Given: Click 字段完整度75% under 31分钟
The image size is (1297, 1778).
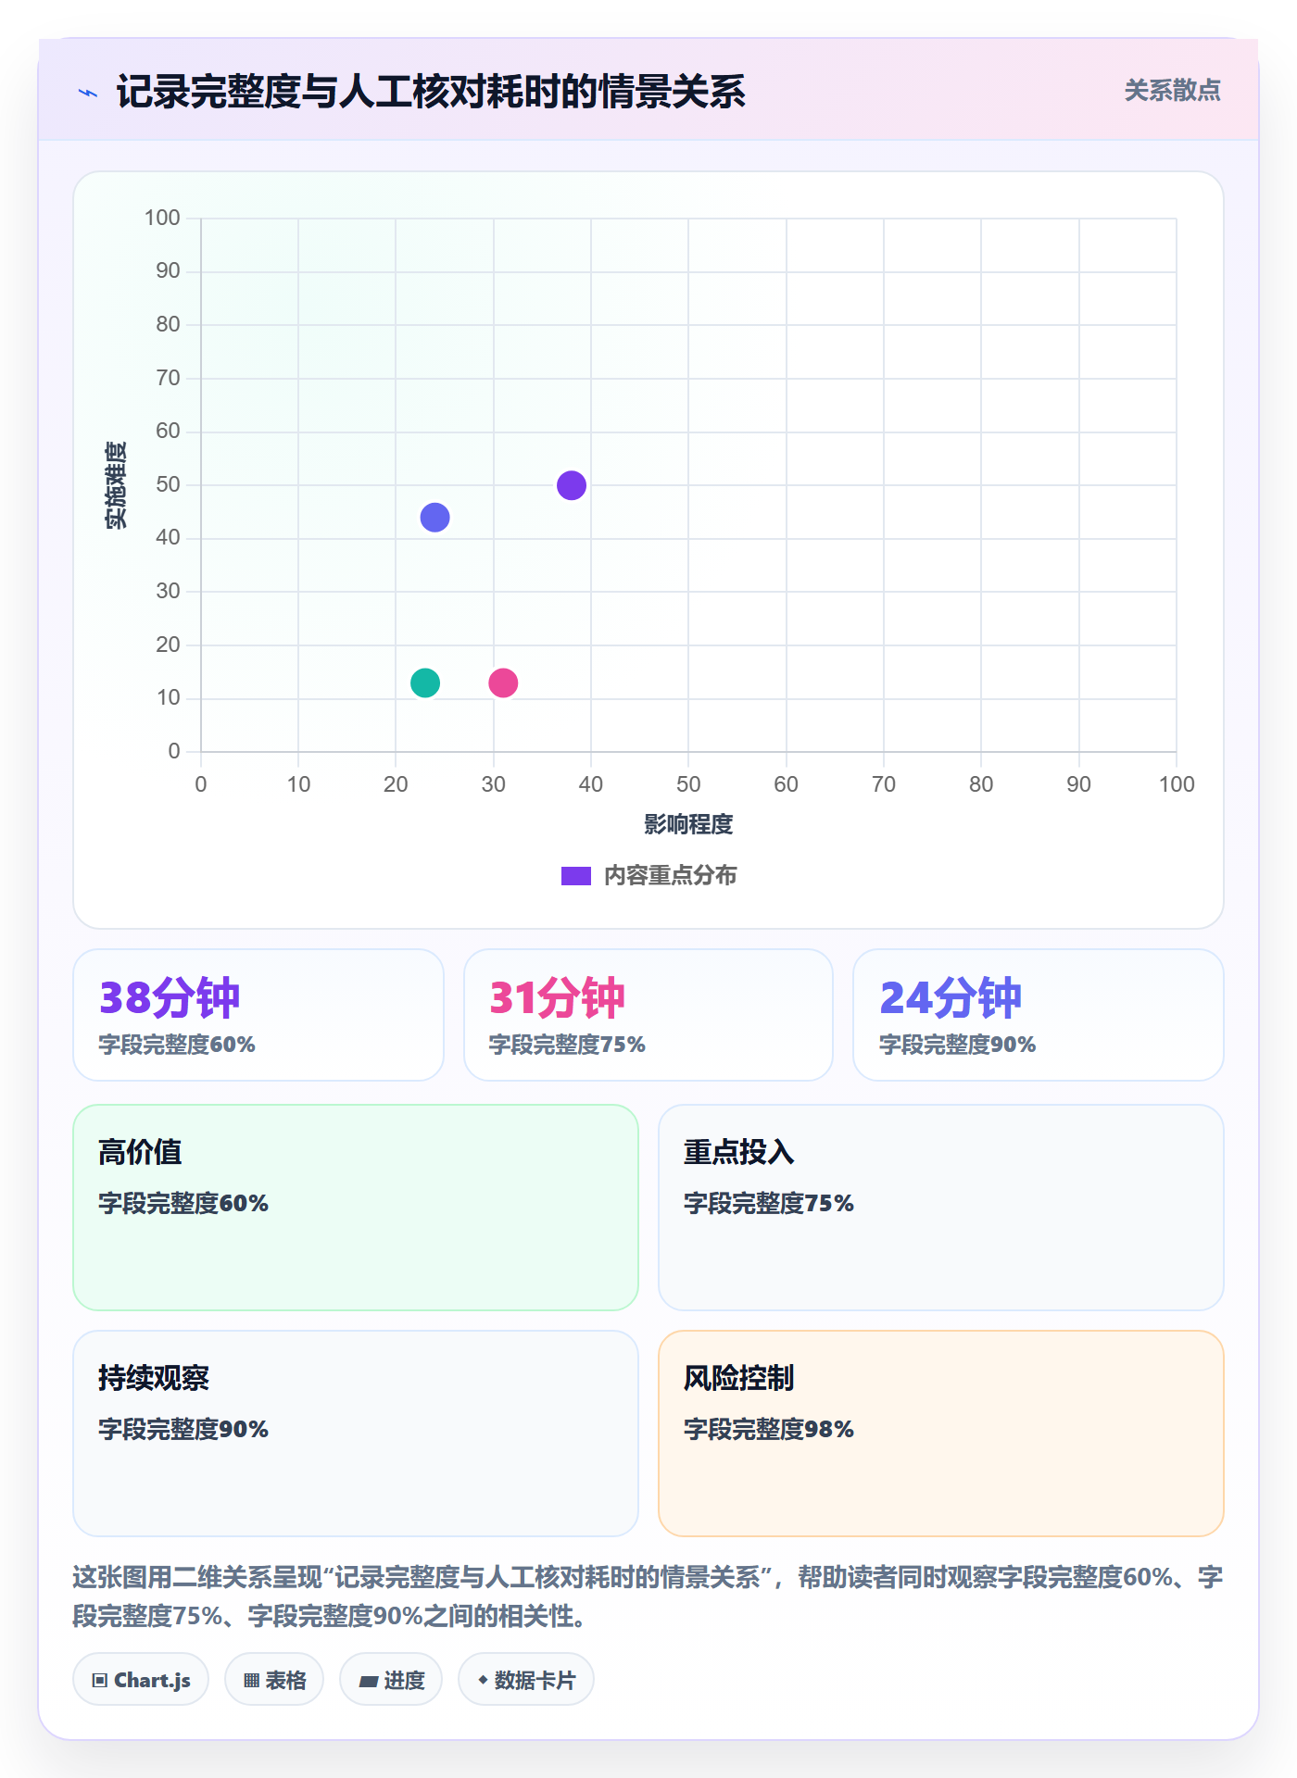Looking at the screenshot, I should click(567, 1045).
